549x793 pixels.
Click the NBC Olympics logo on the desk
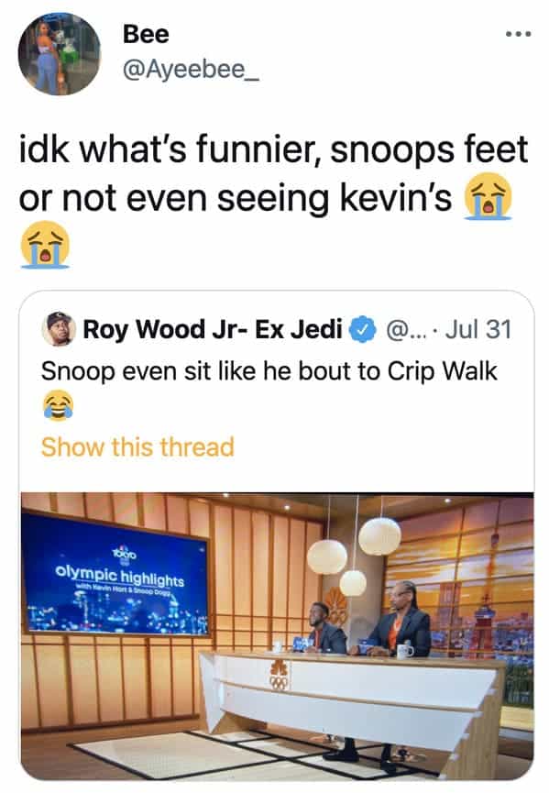(279, 675)
